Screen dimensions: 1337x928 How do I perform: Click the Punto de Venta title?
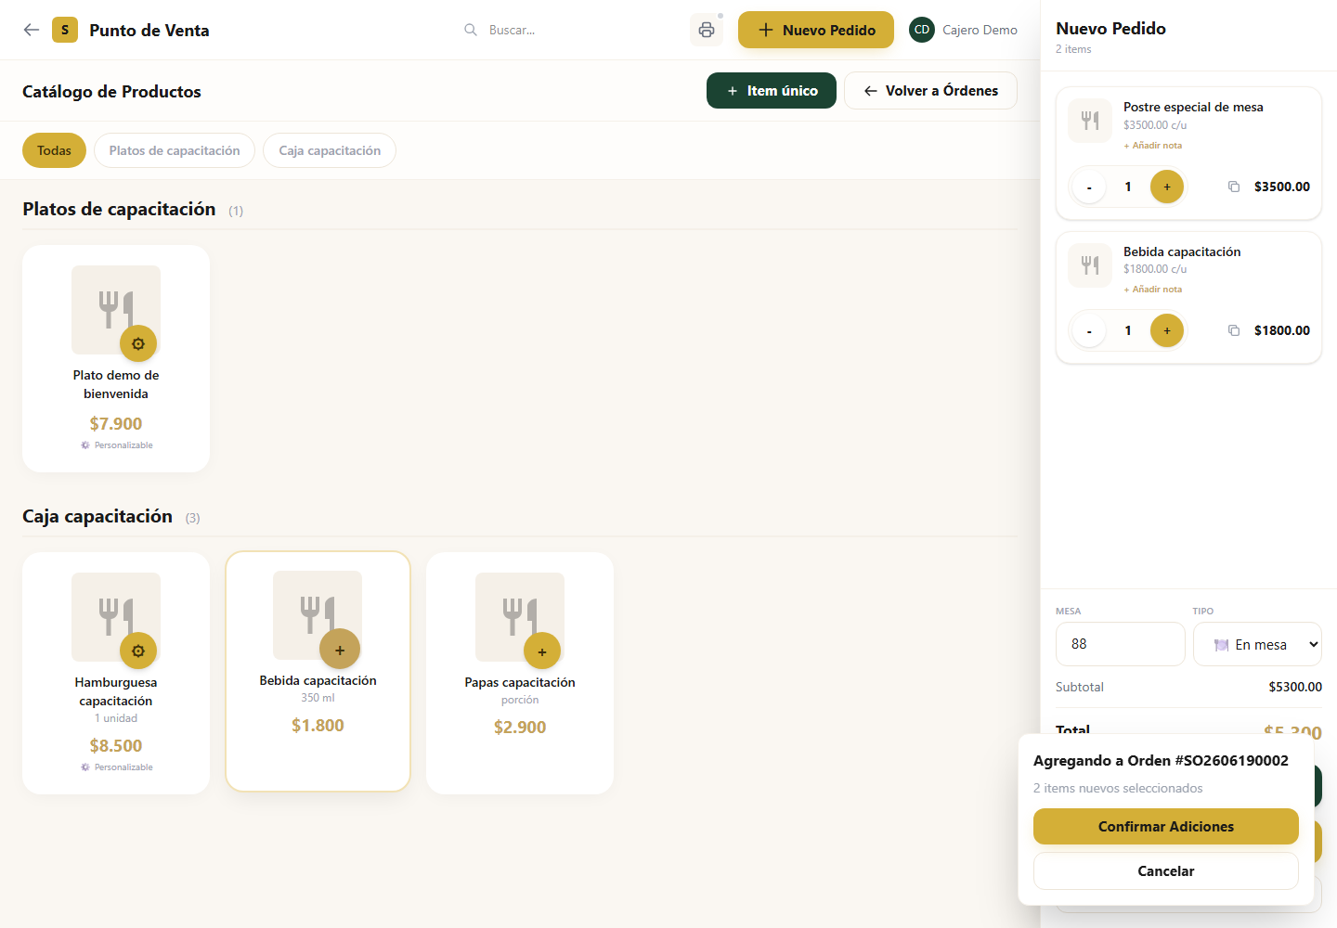coord(149,31)
